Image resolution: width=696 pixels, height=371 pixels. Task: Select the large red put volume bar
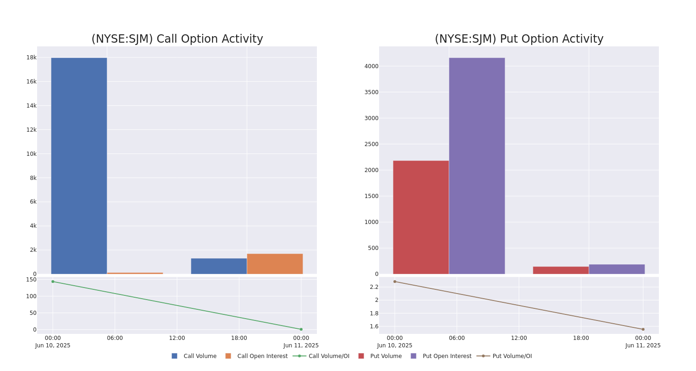tap(421, 217)
